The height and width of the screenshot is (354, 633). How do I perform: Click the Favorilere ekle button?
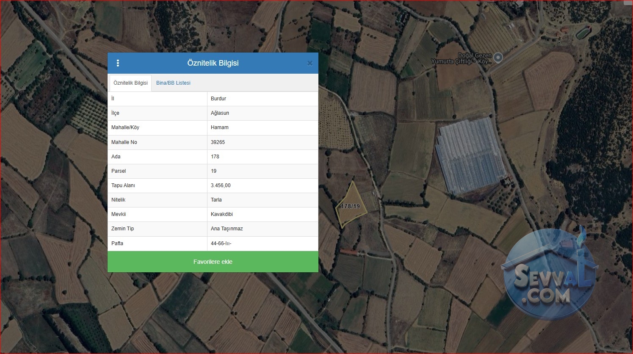coord(213,262)
